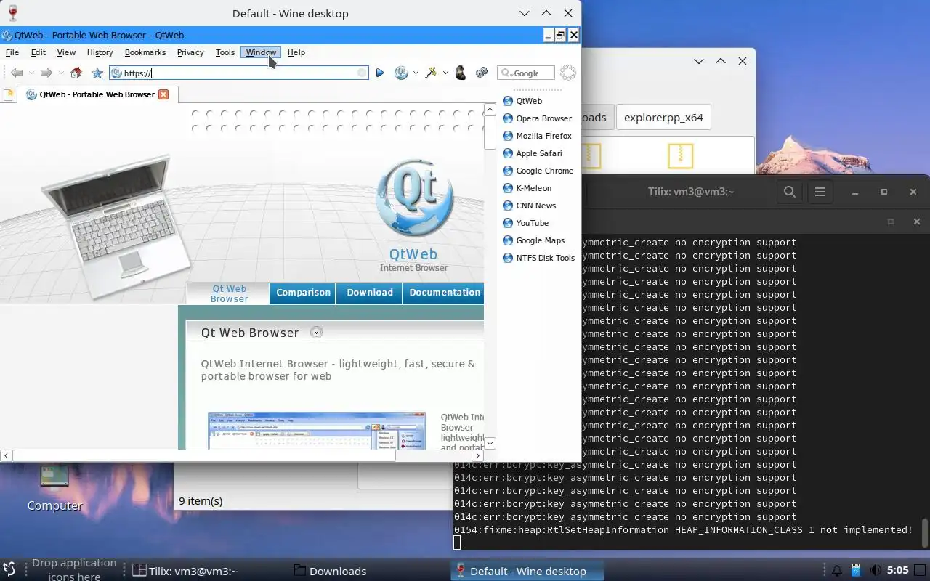Click the loading spinner ring icon
The image size is (930, 581).
pyautogui.click(x=568, y=73)
